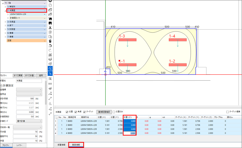This screenshot has width=242, height=148.
Task: Click the add calculation plane grid icon
Action: [50, 89]
